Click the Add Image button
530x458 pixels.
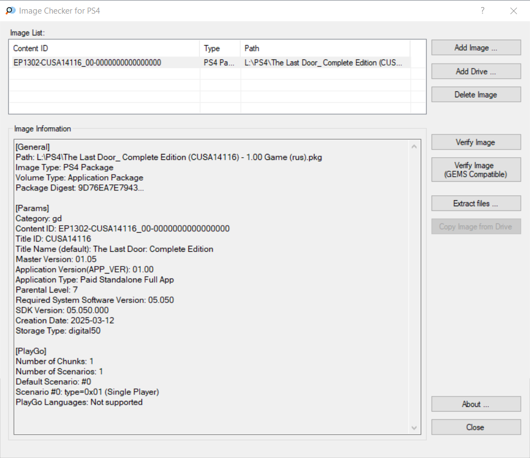[x=476, y=48]
